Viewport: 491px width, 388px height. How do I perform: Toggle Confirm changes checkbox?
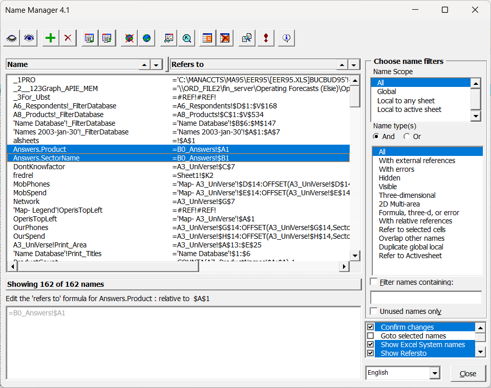371,327
